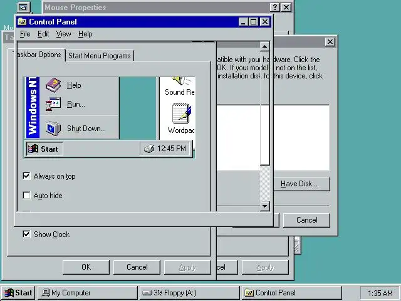
Task: Switch to My Computer taskbar button
Action: coord(88,293)
